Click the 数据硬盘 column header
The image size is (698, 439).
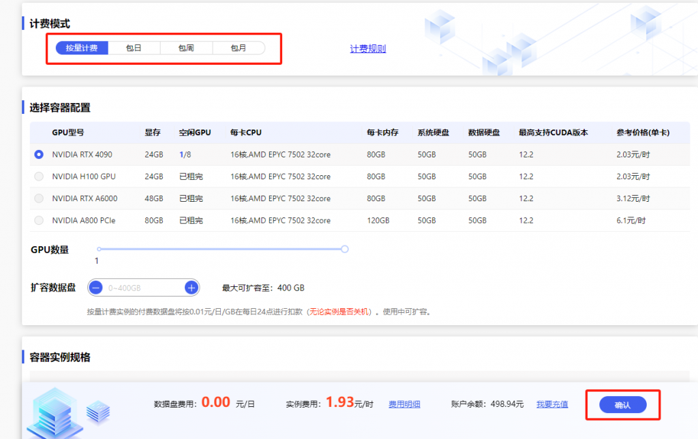pos(484,132)
